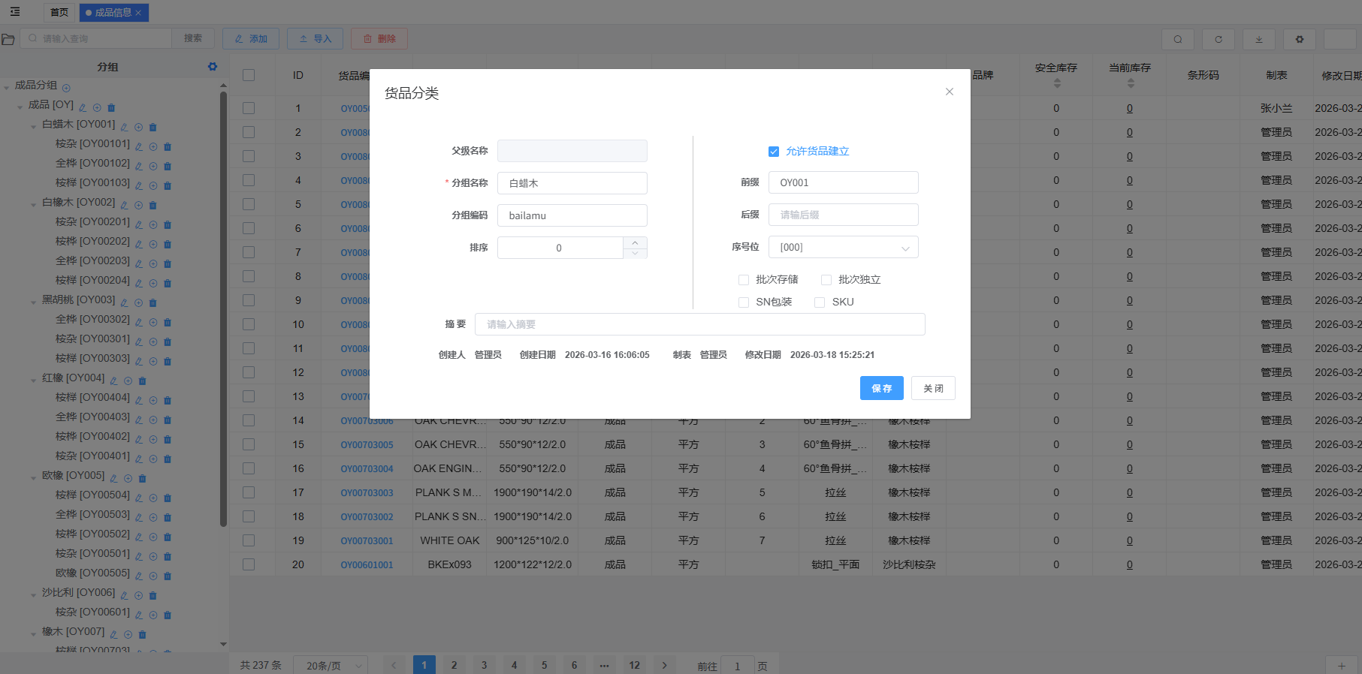Click the search magnifier icon at top right
This screenshot has width=1362, height=674.
click(1177, 39)
